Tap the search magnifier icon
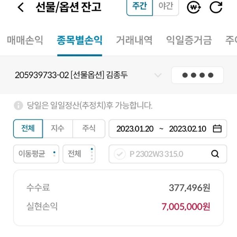Screen dimensions: 237x237 (x=215, y=154)
